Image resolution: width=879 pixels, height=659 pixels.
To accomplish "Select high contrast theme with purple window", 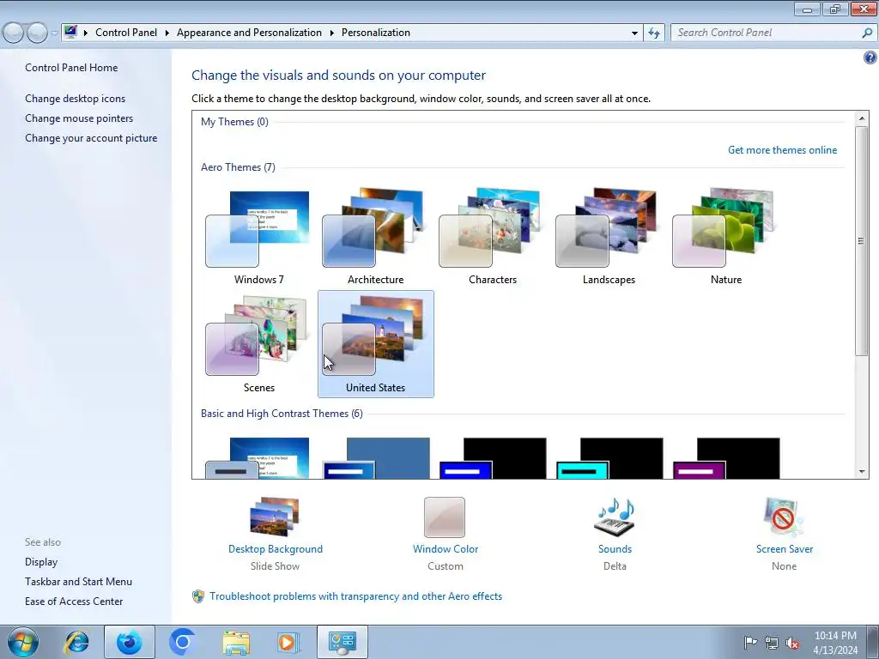I will (x=726, y=458).
